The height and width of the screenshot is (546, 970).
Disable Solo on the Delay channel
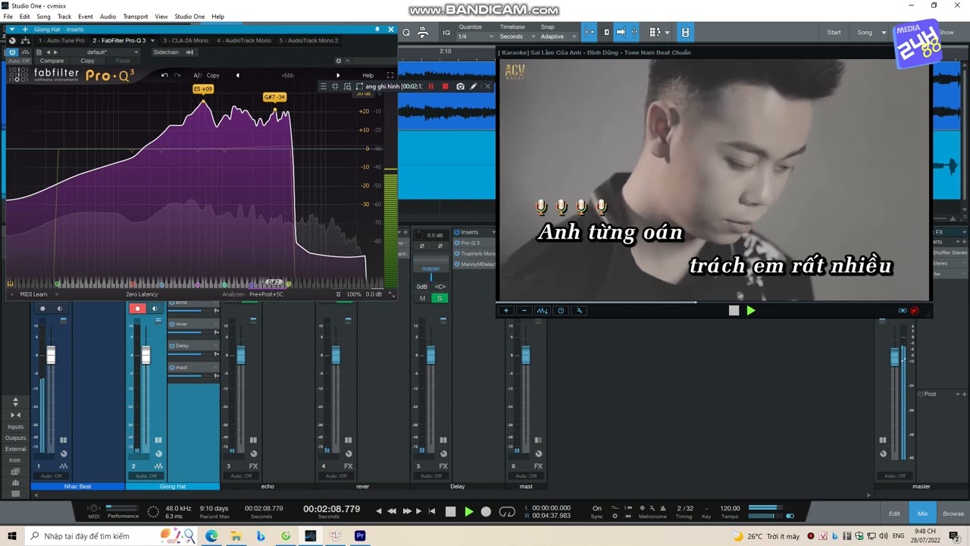pyautogui.click(x=439, y=298)
